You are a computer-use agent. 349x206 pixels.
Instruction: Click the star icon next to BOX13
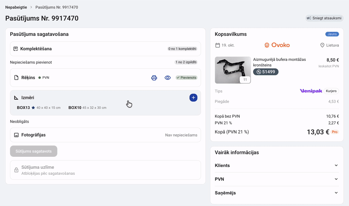point(33,108)
